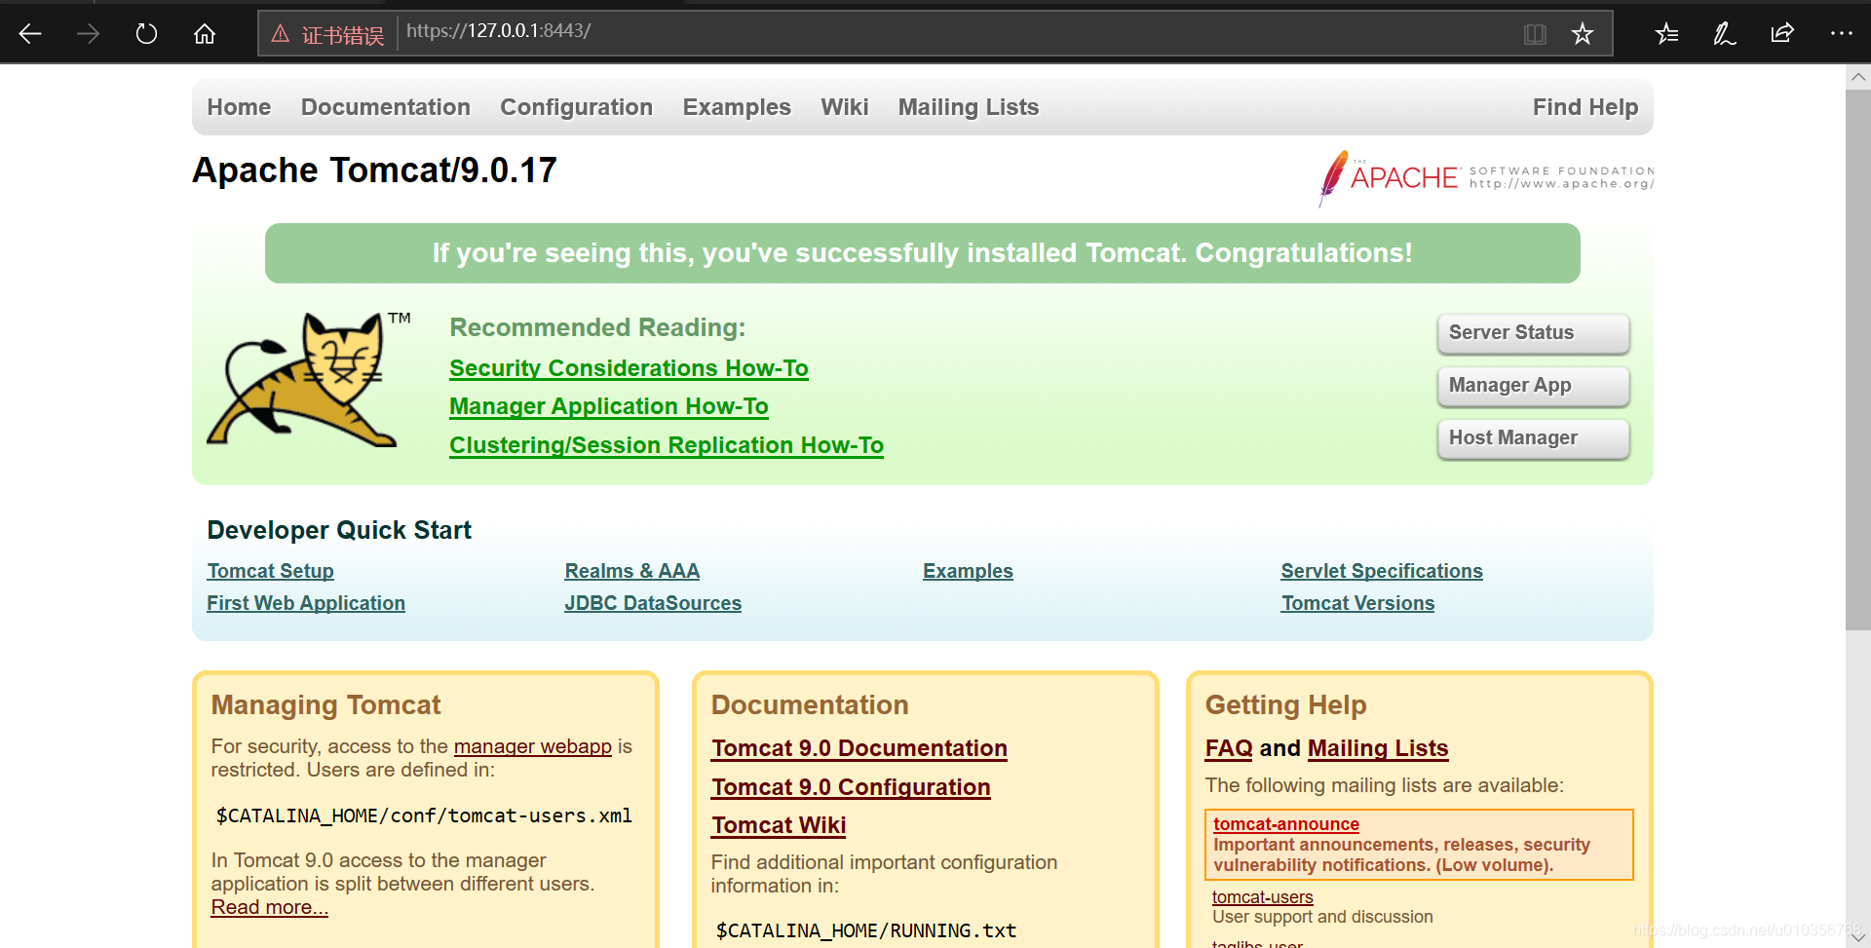1871x948 pixels.
Task: Open the Tomcat Versions link
Action: tap(1358, 603)
